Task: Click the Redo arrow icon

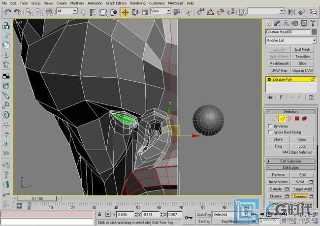Action: 18,12
